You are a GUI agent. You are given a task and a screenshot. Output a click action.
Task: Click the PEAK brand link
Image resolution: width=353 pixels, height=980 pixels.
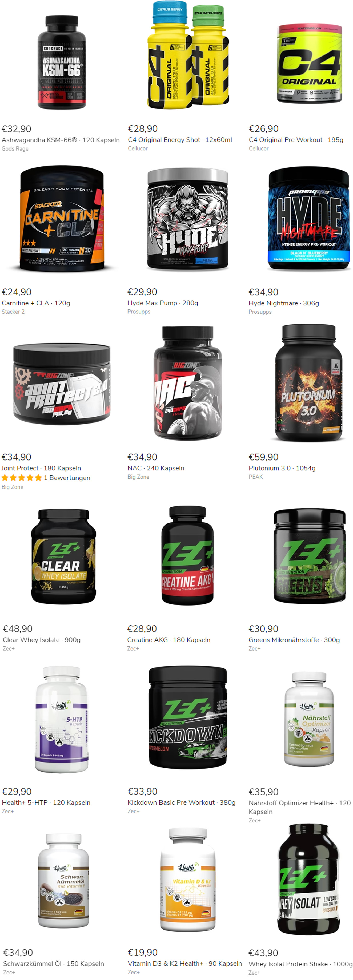click(x=256, y=477)
